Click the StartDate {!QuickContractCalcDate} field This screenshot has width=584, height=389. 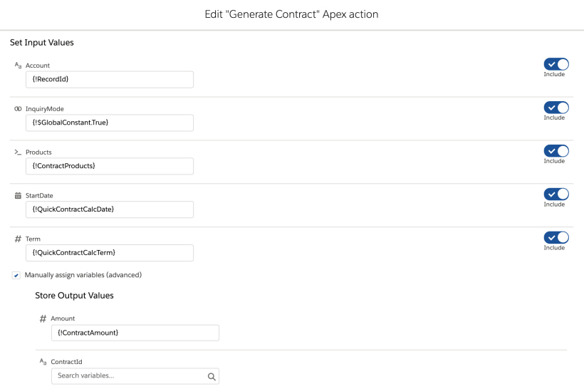[109, 209]
